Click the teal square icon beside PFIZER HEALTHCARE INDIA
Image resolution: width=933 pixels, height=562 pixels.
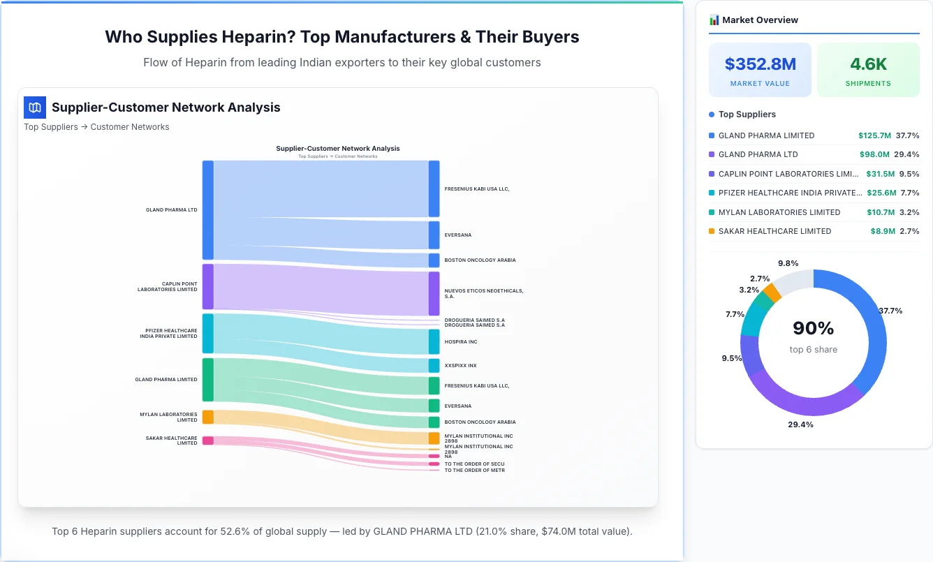(x=712, y=193)
